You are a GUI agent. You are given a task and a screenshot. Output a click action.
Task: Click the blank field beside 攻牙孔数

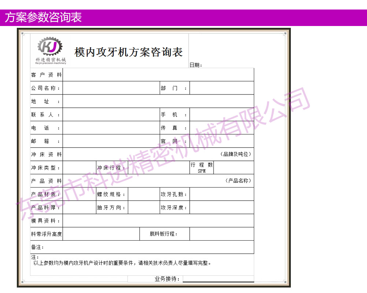click(222, 194)
